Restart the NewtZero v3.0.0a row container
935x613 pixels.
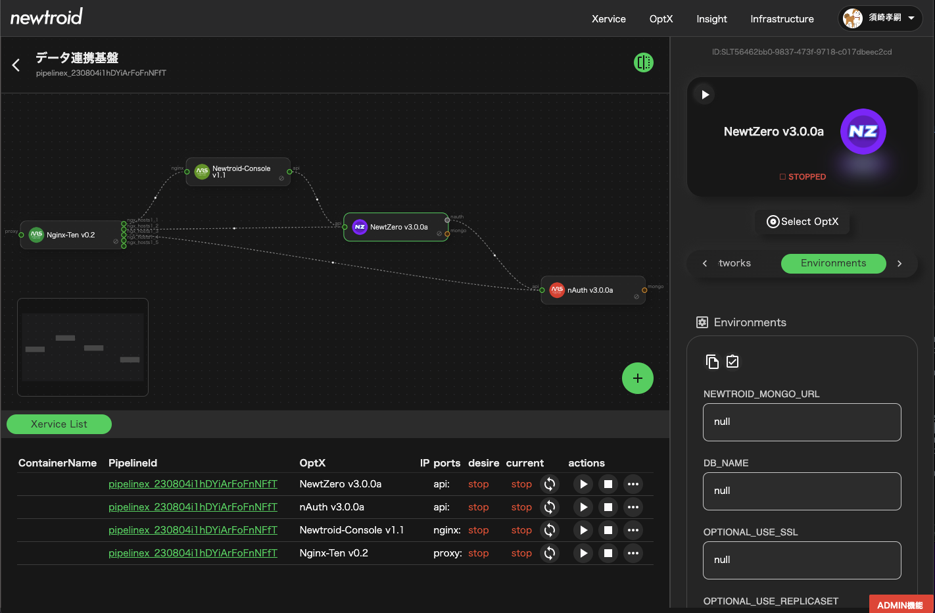[x=550, y=484]
